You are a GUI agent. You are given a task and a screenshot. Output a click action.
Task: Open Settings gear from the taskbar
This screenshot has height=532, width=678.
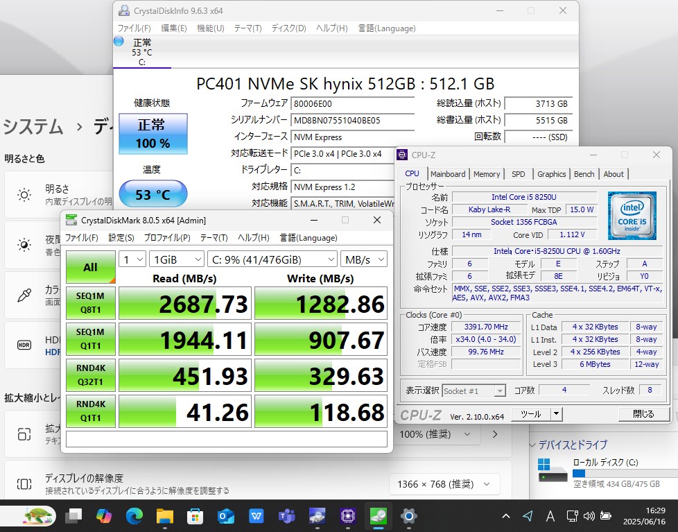point(408,515)
